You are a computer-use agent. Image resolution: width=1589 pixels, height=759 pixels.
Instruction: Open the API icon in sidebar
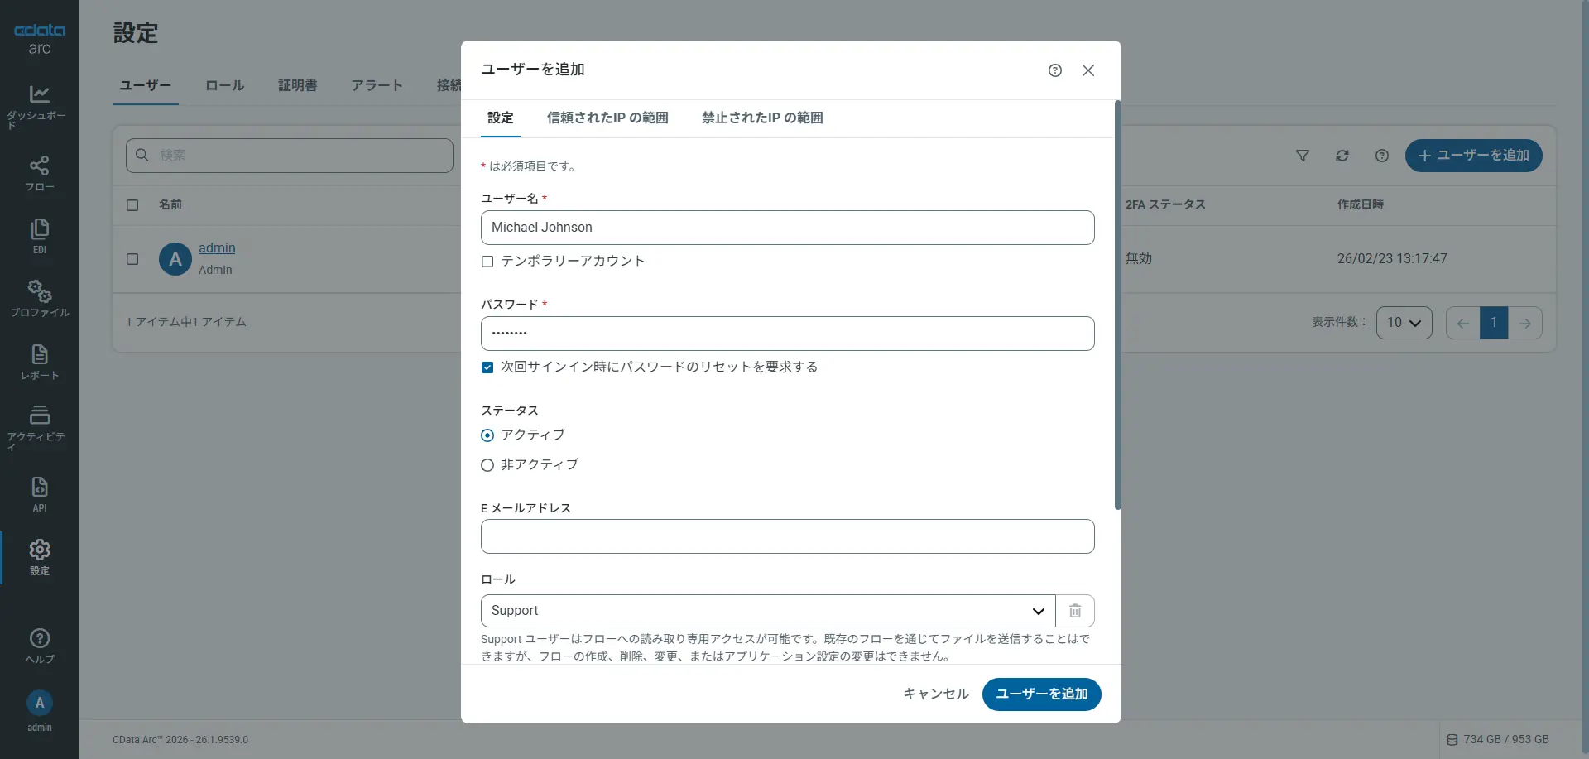[39, 488]
